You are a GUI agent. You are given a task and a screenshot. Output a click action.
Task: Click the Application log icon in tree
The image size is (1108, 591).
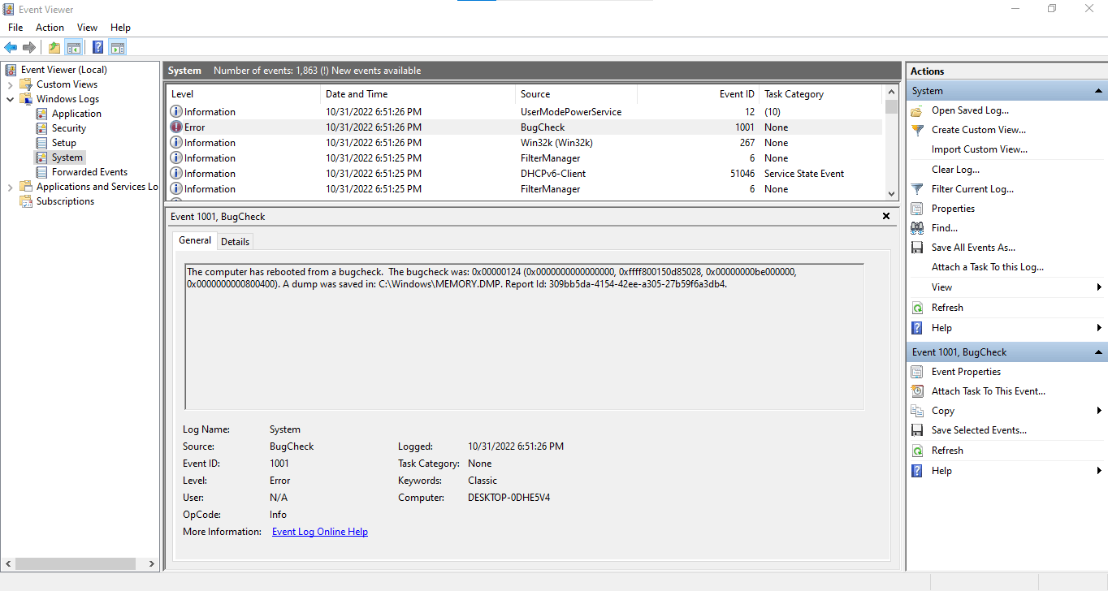click(x=42, y=114)
